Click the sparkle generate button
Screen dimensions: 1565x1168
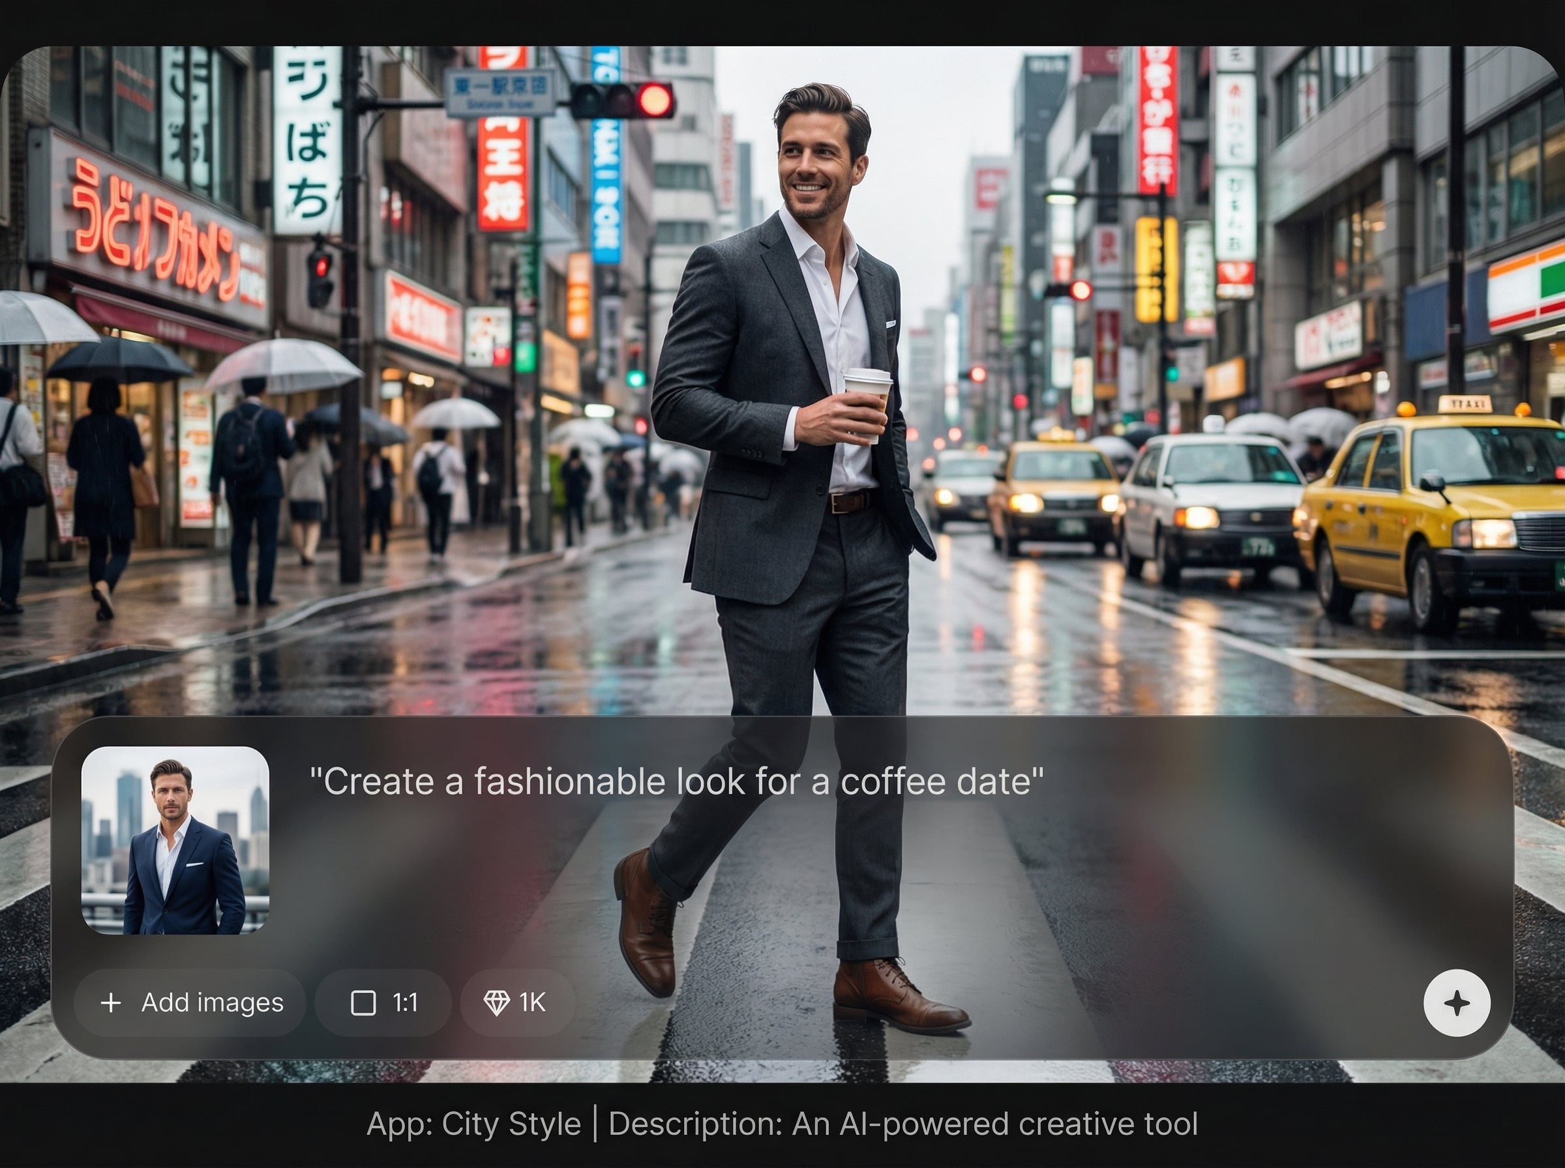click(x=1456, y=1002)
